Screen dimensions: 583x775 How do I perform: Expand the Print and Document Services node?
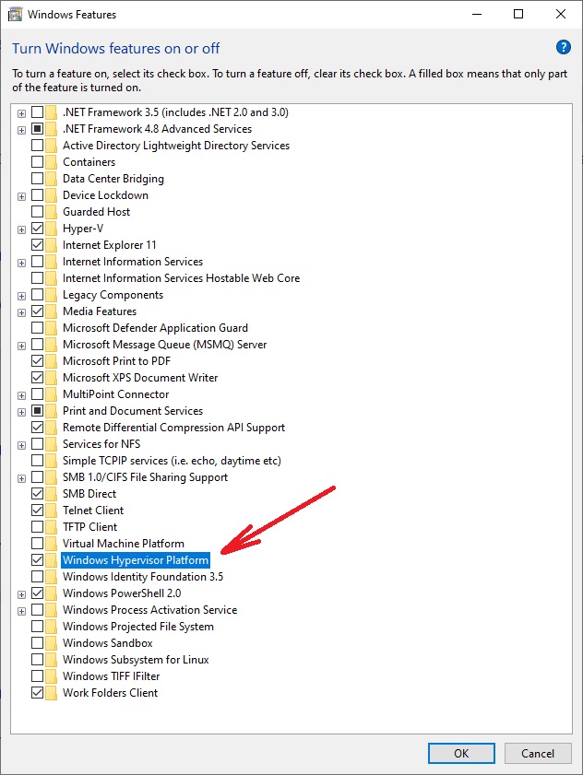pyautogui.click(x=22, y=412)
